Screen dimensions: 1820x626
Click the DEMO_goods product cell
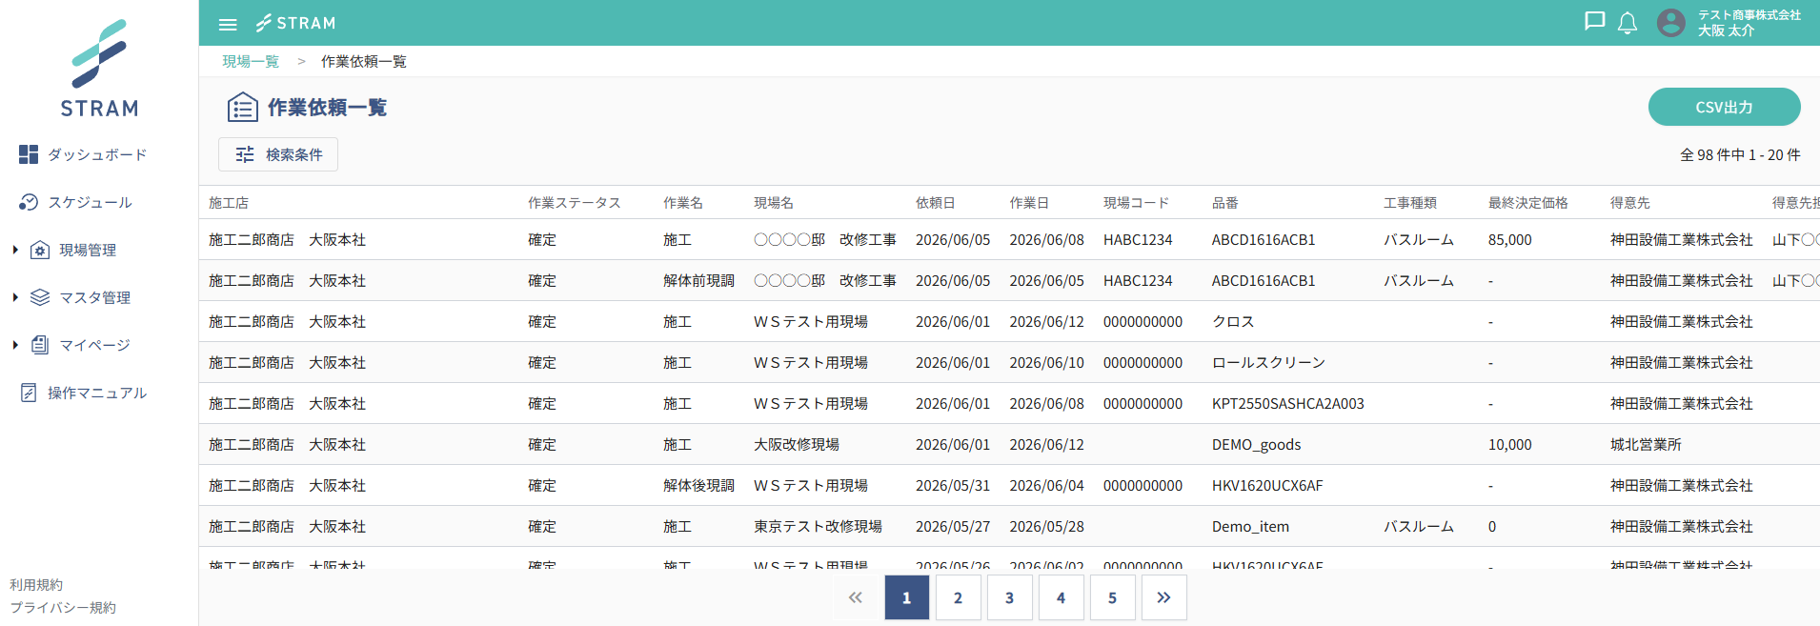point(1256,444)
